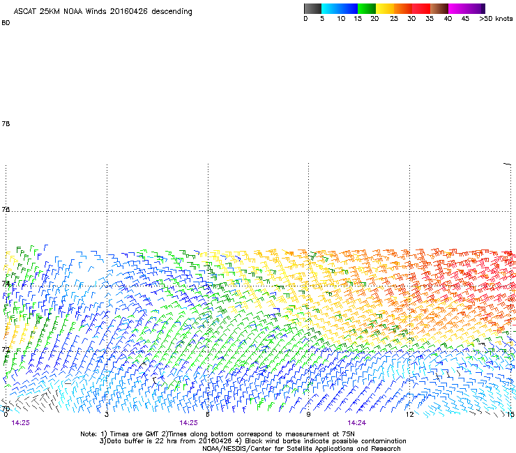Viewport: 516px width, 453px height.
Task: Click the latitude label '80'
Action: pyautogui.click(x=6, y=23)
